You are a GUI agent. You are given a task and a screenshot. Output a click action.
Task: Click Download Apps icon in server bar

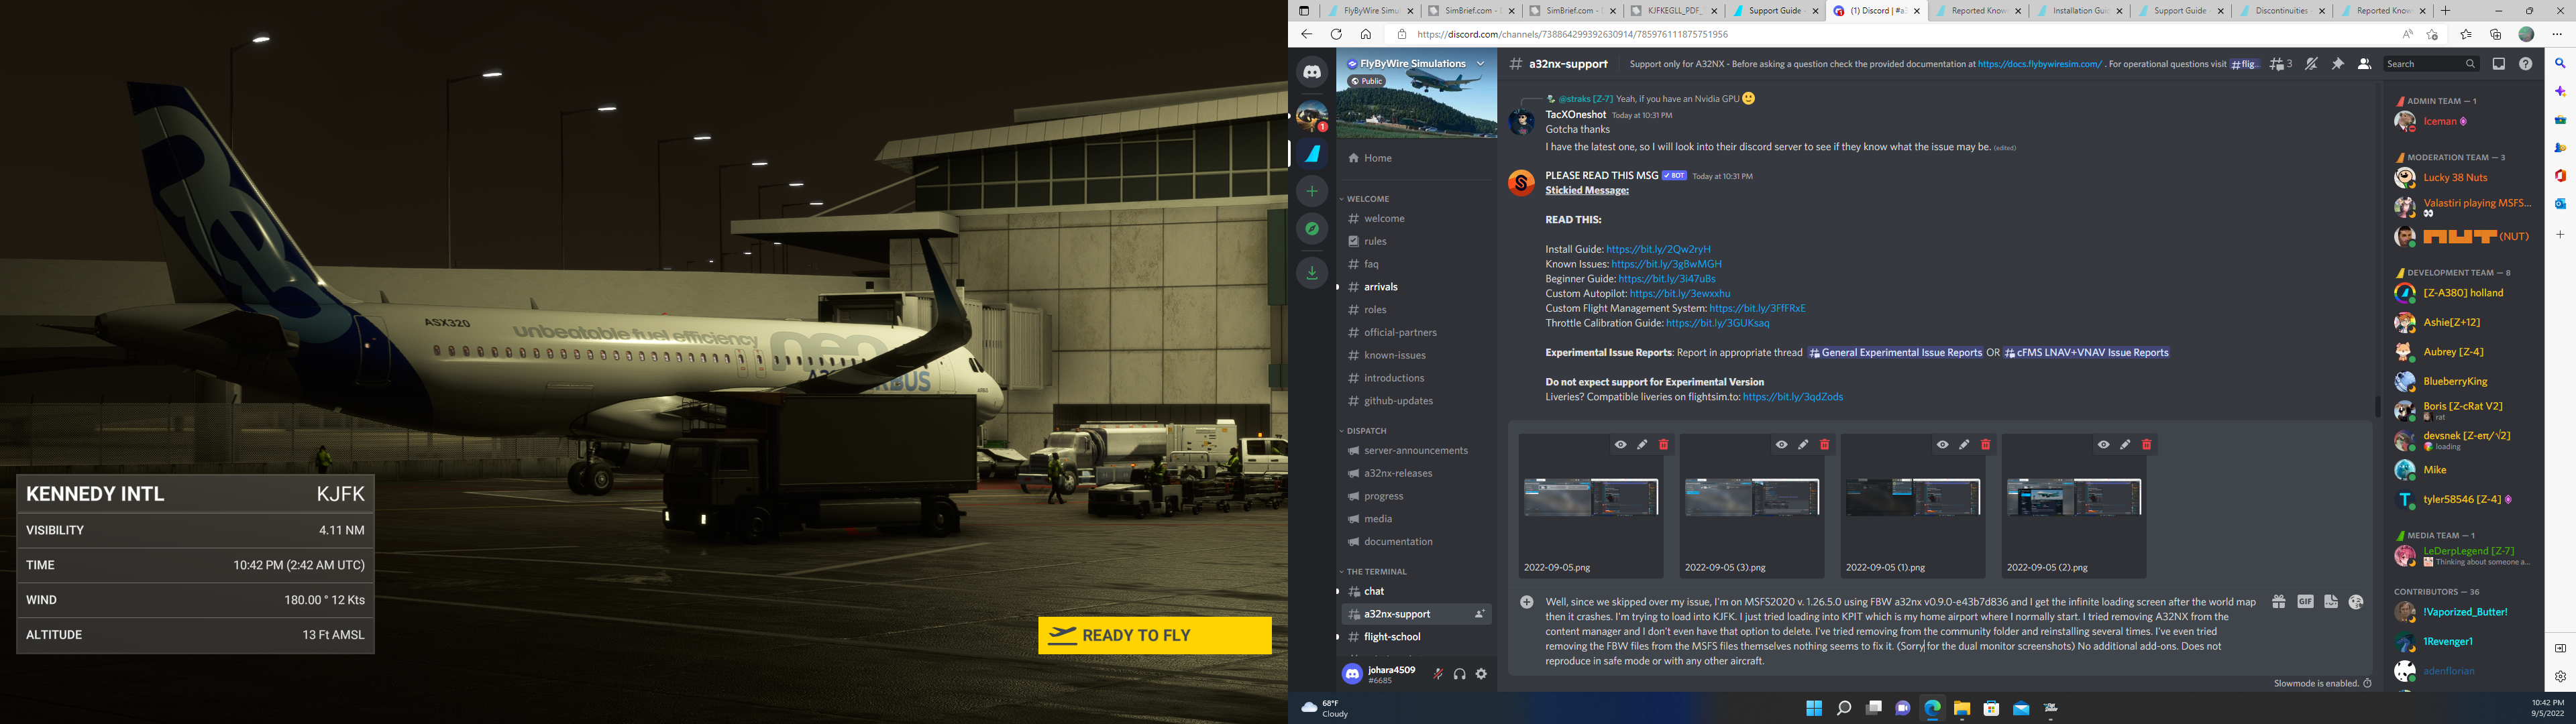1312,273
